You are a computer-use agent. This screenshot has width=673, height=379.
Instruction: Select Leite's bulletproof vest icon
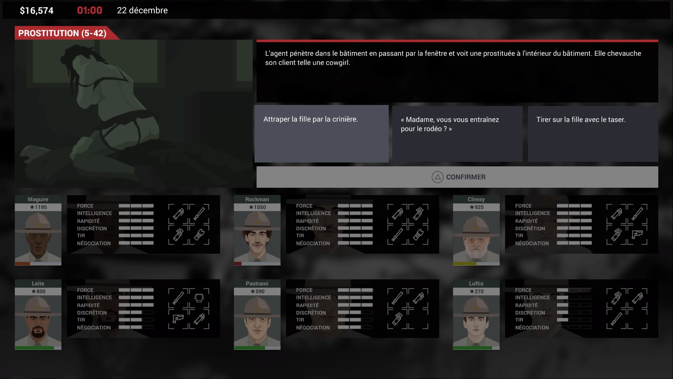pyautogui.click(x=199, y=298)
